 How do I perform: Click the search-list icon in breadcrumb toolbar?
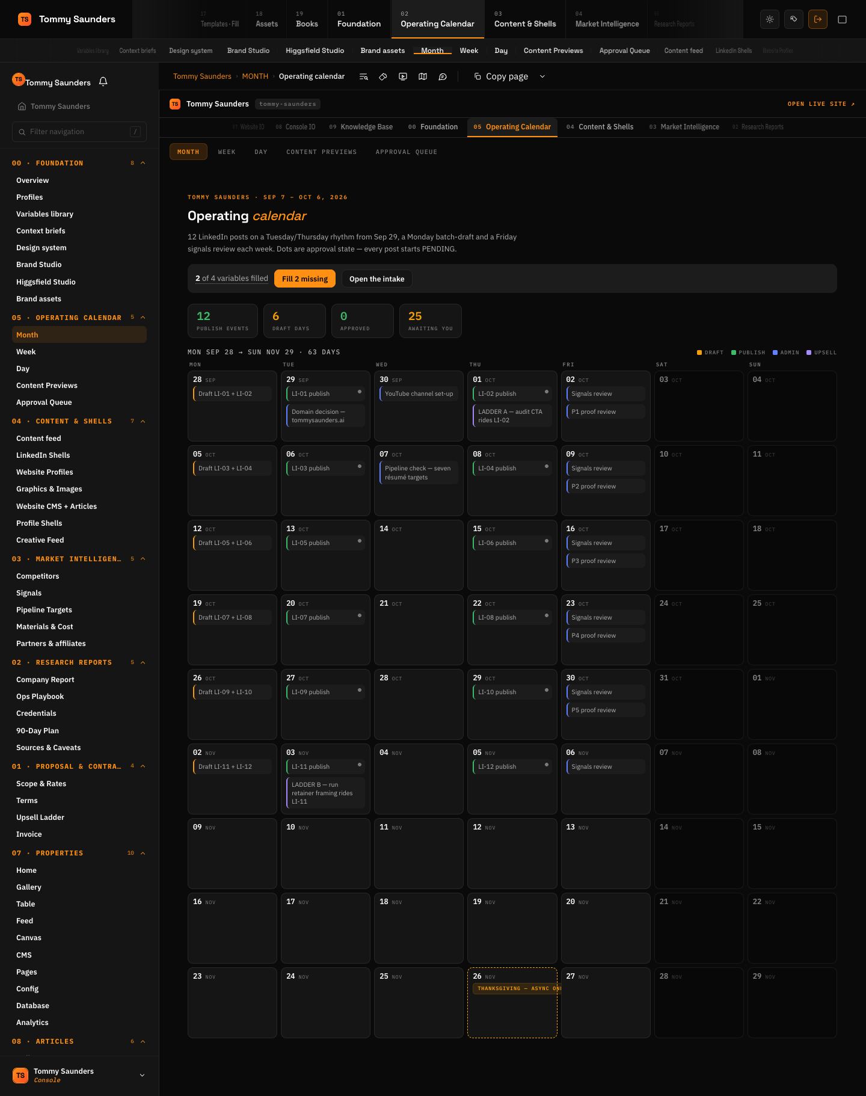(363, 76)
